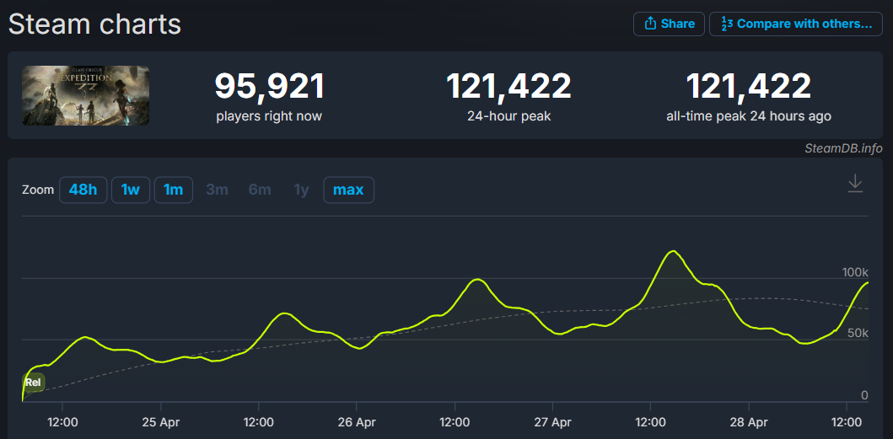The width and height of the screenshot is (893, 439).
Task: Open Compare with others
Action: coord(796,24)
